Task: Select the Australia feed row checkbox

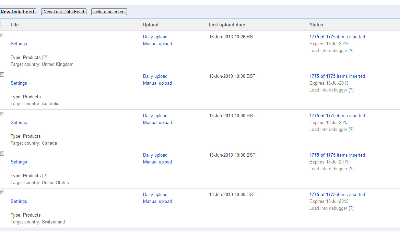Action: [x=2, y=75]
